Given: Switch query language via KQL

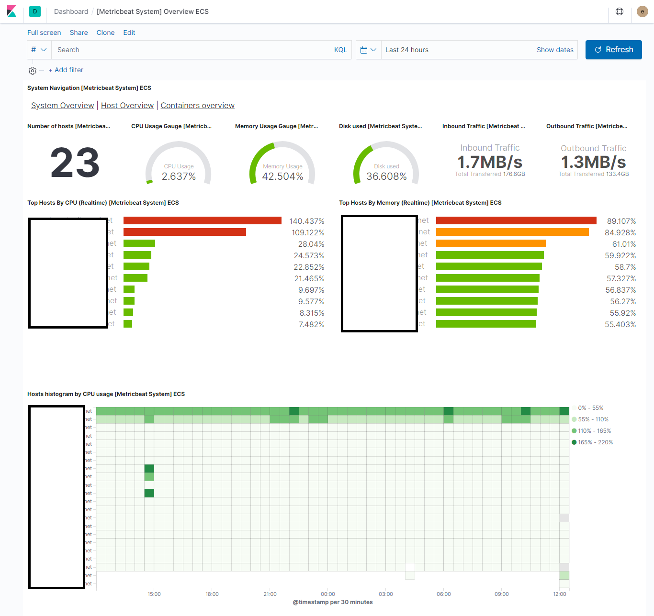Looking at the screenshot, I should [x=340, y=50].
